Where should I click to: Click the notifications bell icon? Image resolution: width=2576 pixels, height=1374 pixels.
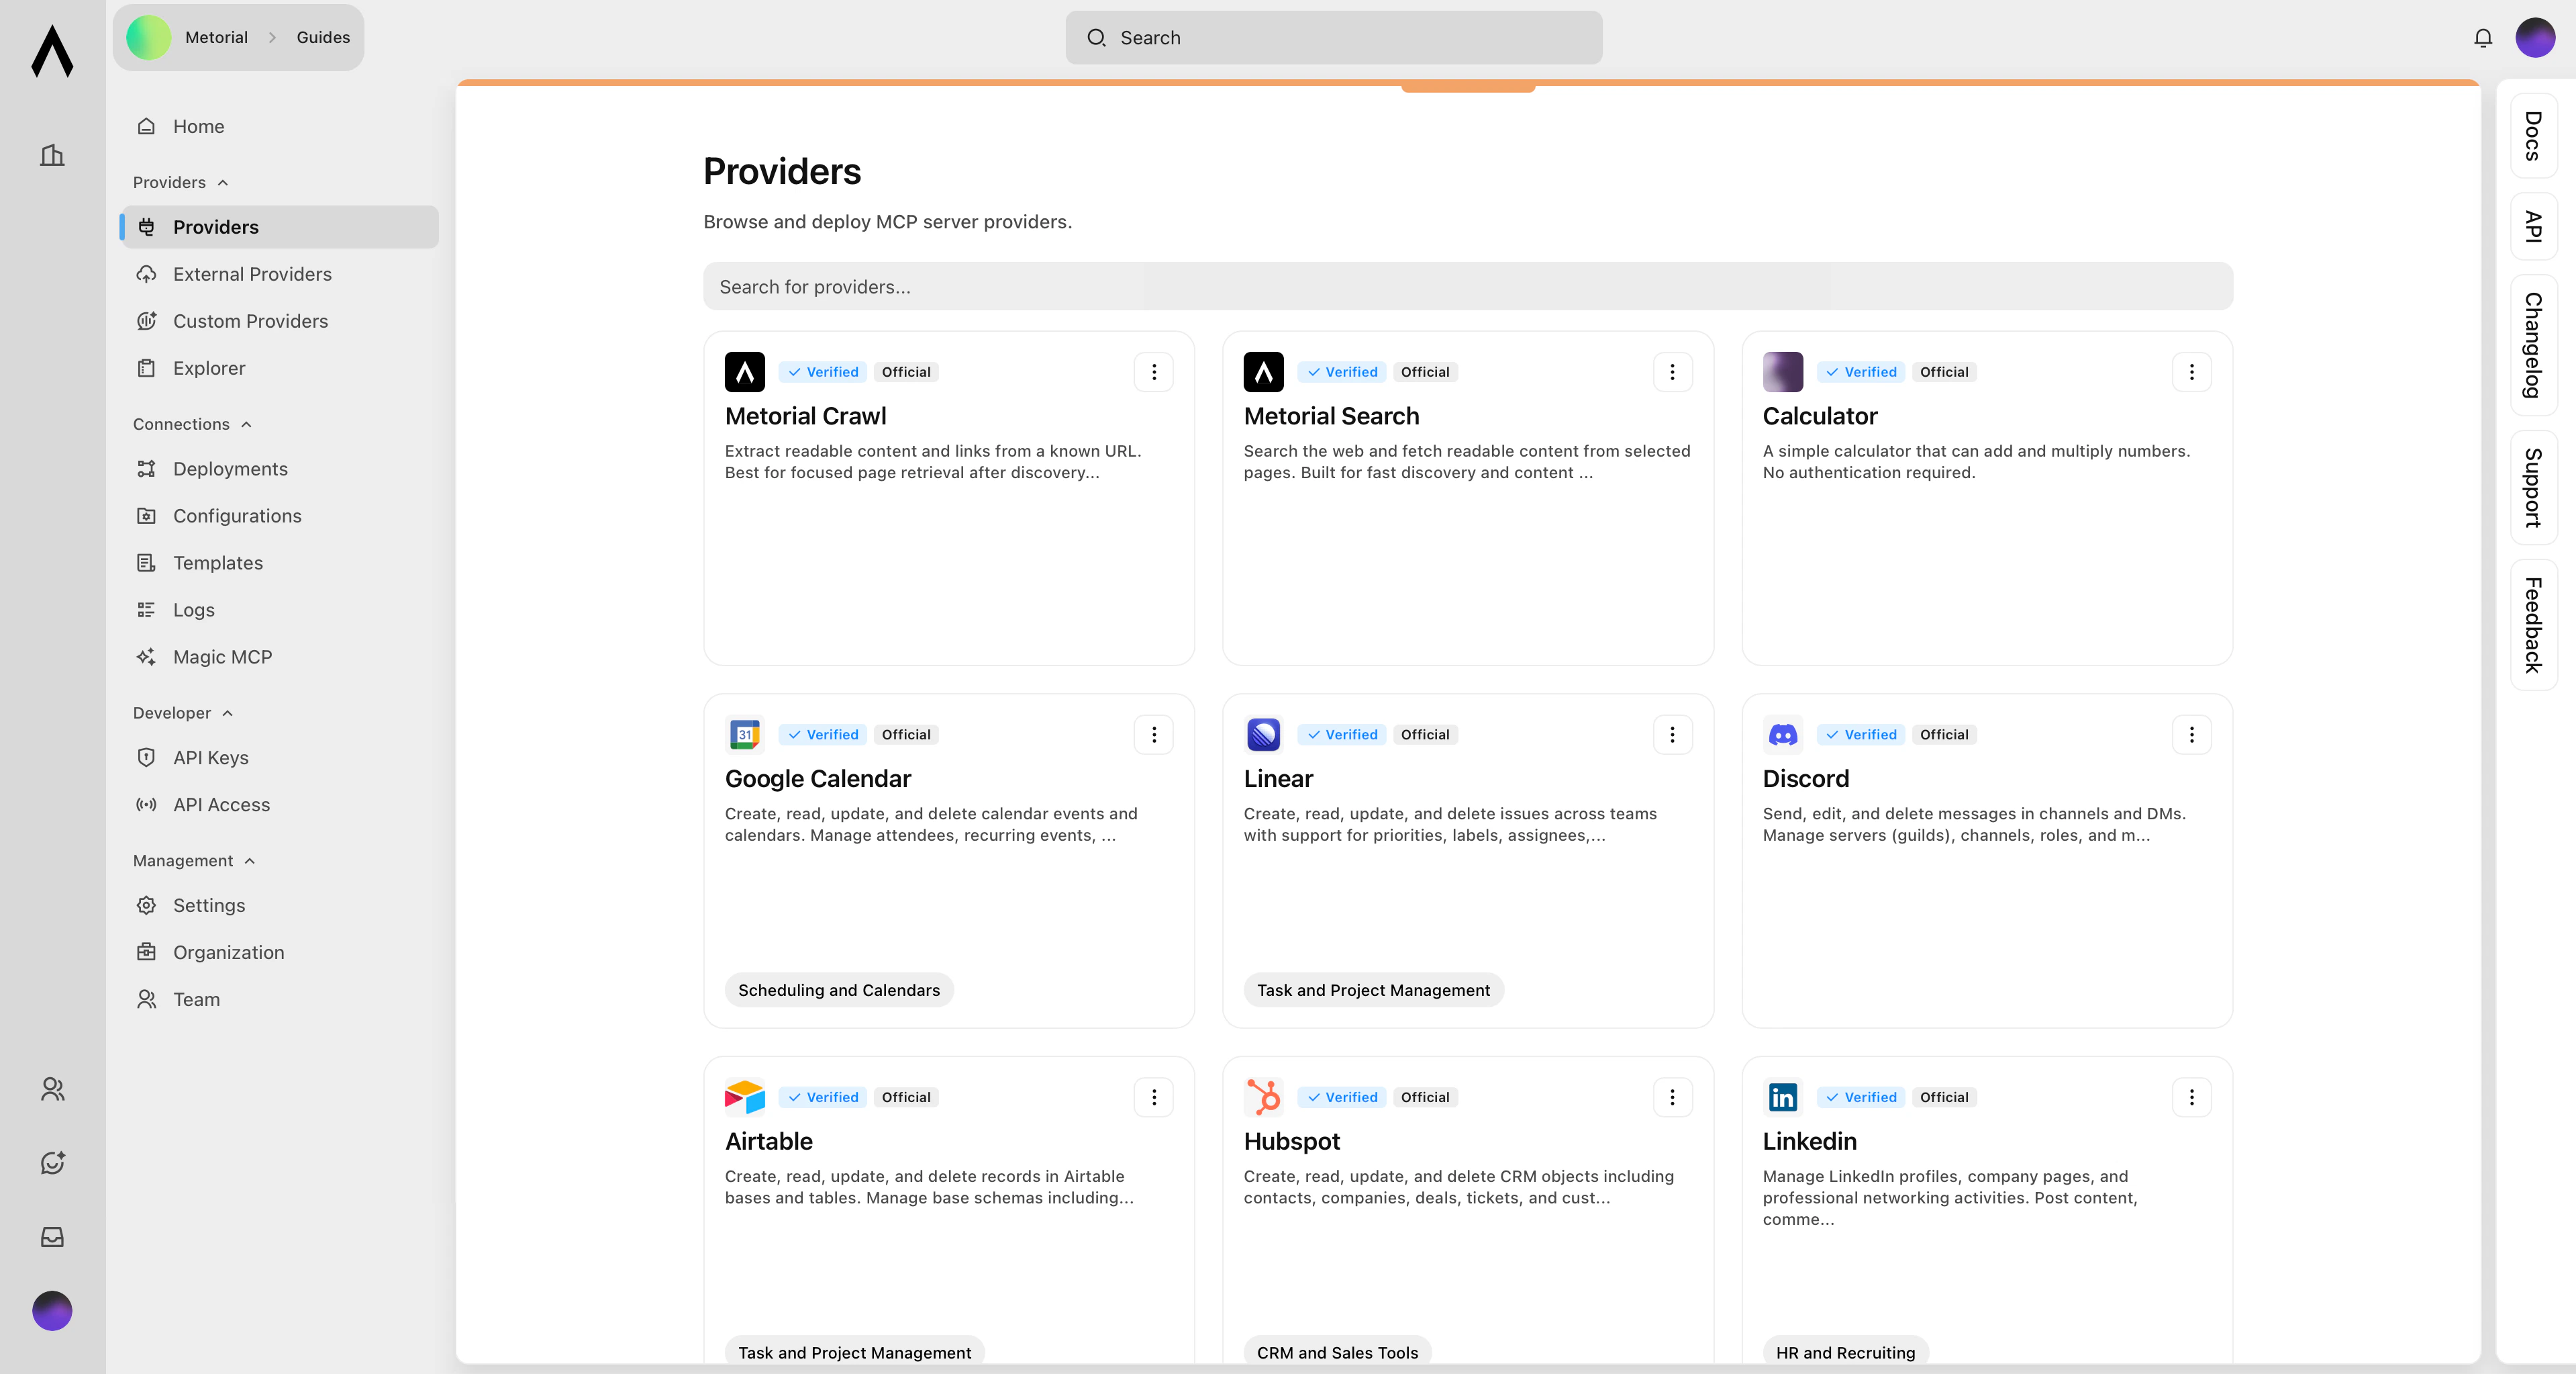click(x=2483, y=38)
